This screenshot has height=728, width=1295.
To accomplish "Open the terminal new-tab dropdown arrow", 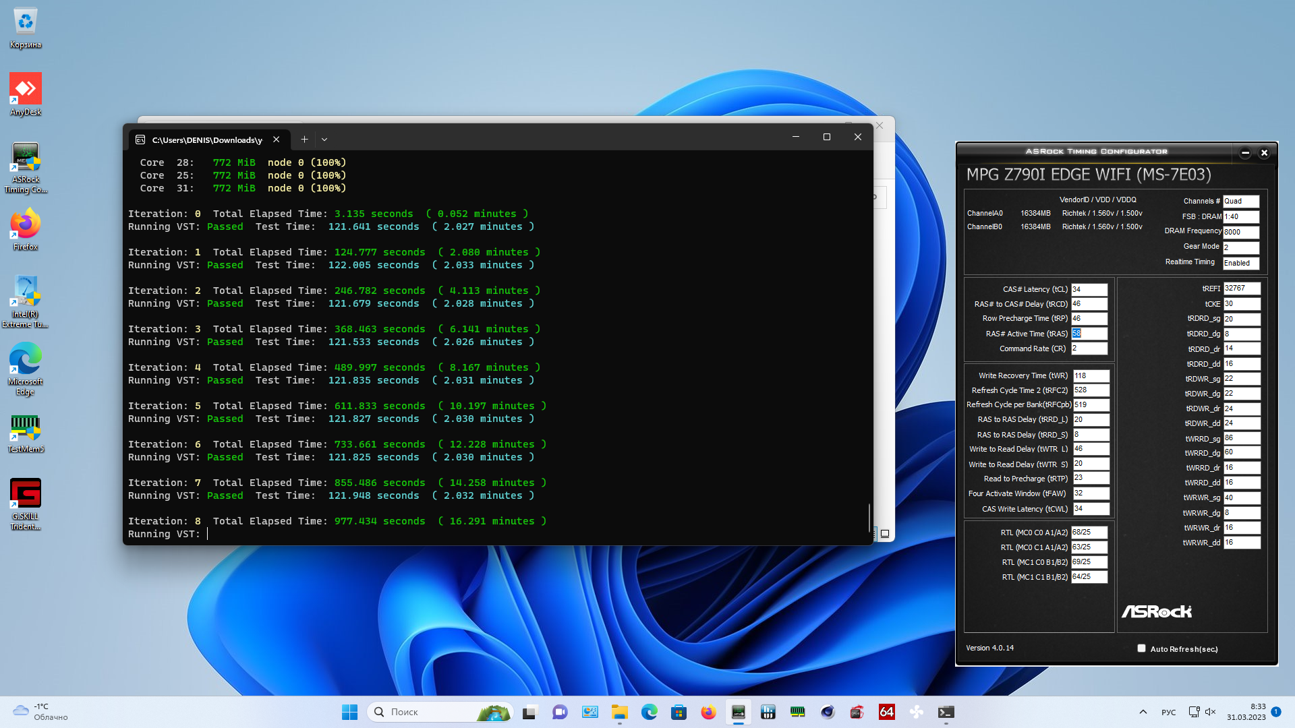I will [324, 140].
